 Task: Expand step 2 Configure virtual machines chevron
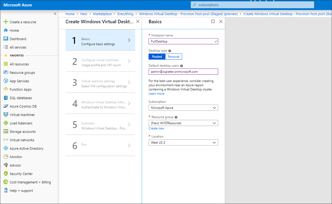[129, 61]
